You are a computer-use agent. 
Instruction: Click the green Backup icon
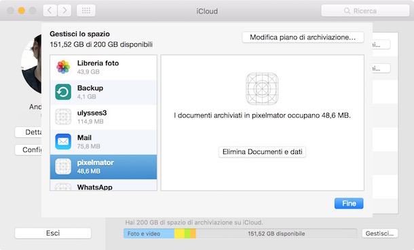63,92
